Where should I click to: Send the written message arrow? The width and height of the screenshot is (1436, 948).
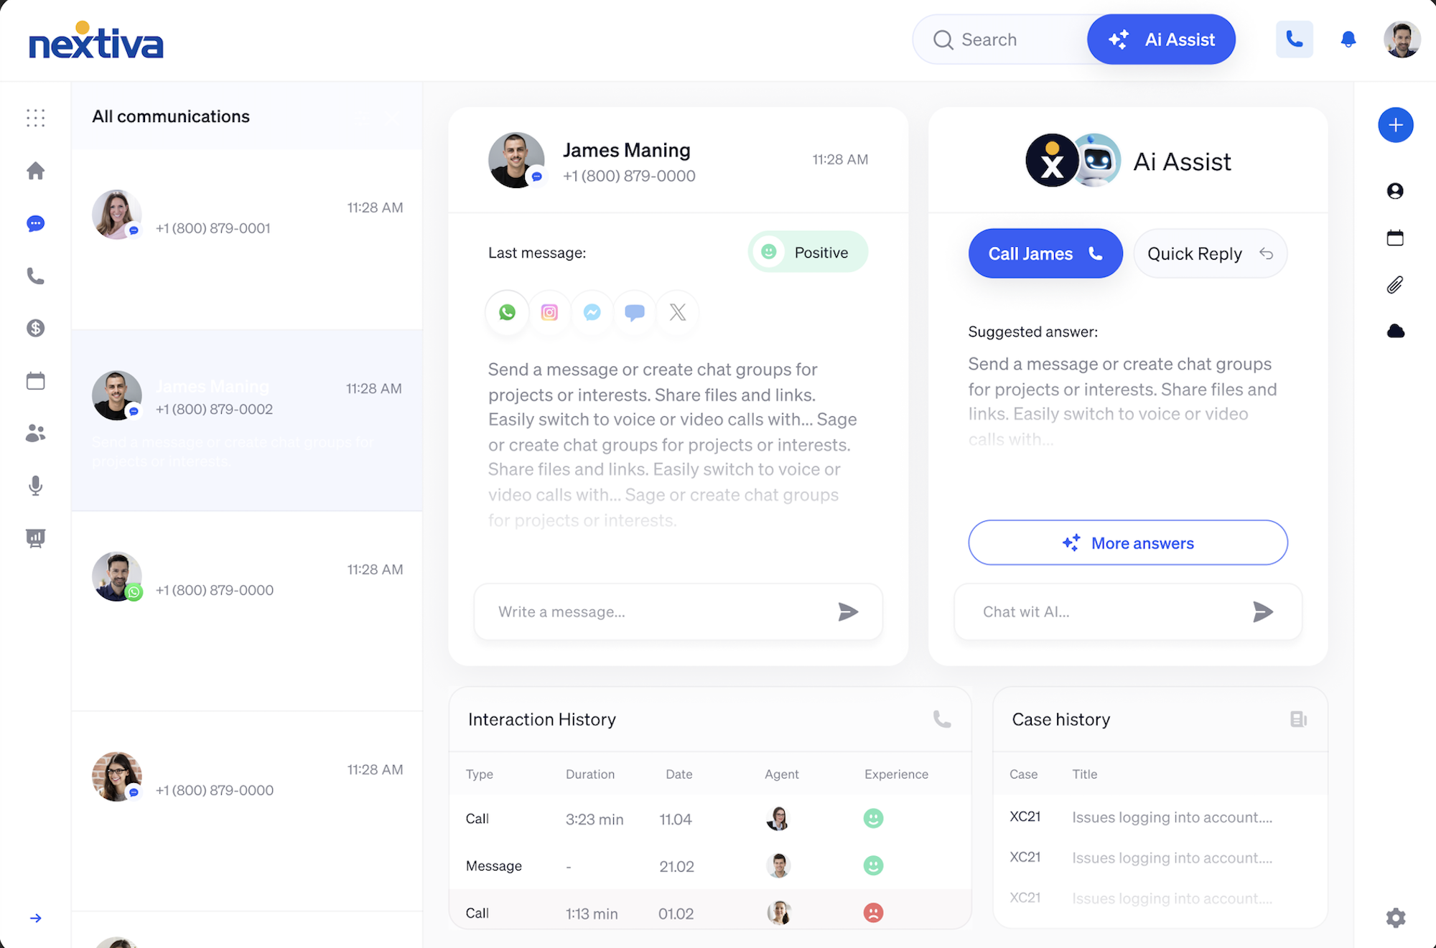(x=848, y=611)
